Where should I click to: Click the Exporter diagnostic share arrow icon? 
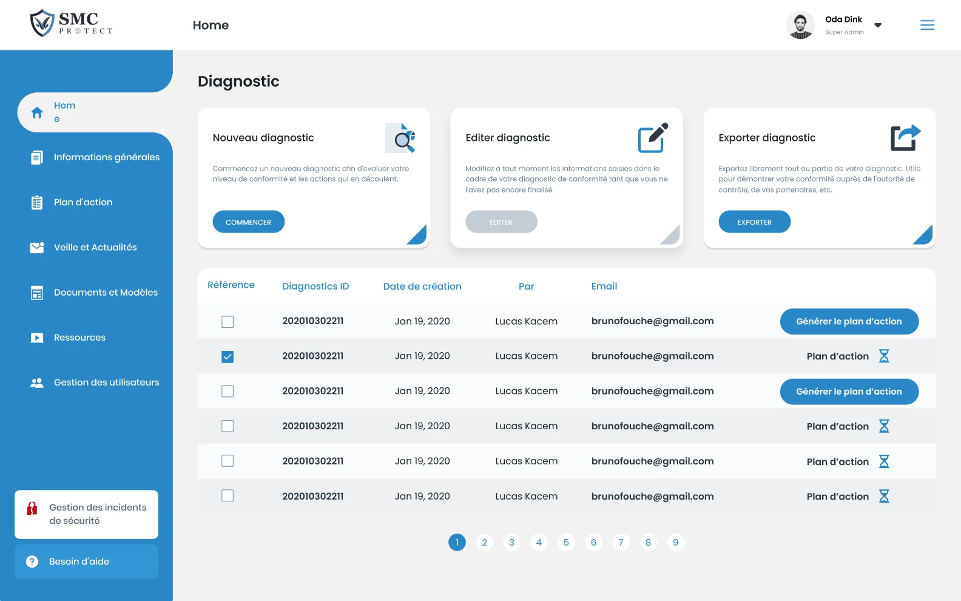click(x=906, y=138)
